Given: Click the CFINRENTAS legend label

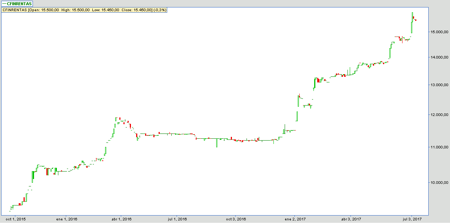Looking at the screenshot, I should [17, 4].
